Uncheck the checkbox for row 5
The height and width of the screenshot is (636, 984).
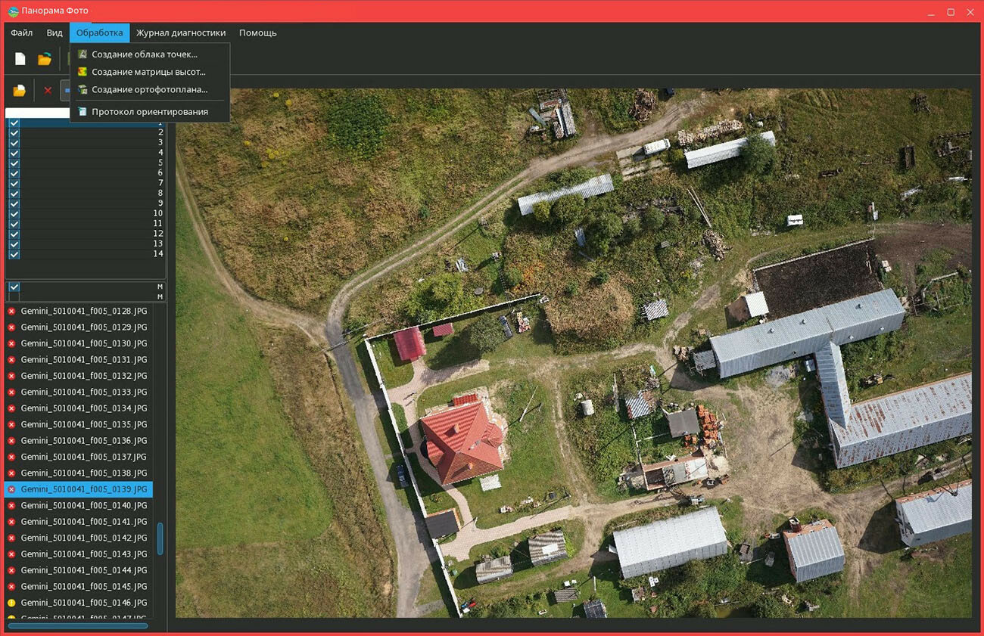14,163
